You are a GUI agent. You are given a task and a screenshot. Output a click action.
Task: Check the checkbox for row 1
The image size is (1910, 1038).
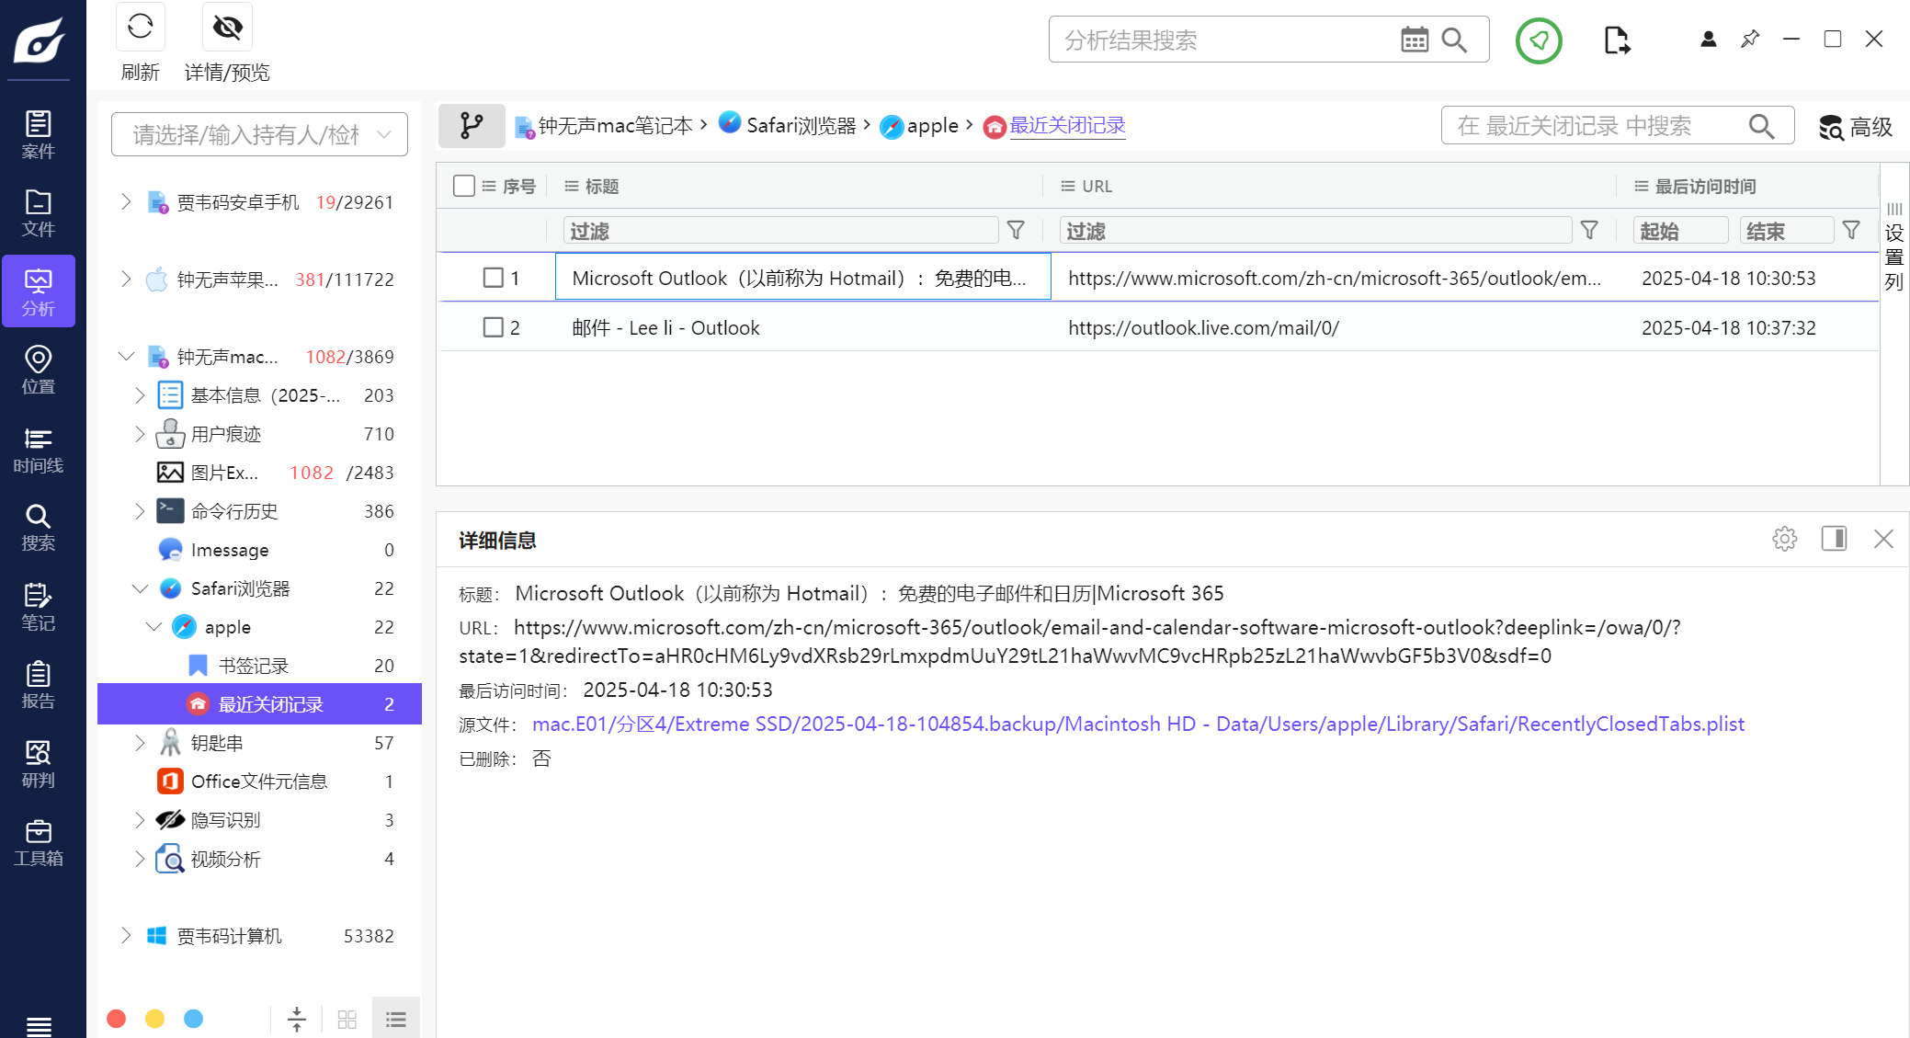point(494,278)
